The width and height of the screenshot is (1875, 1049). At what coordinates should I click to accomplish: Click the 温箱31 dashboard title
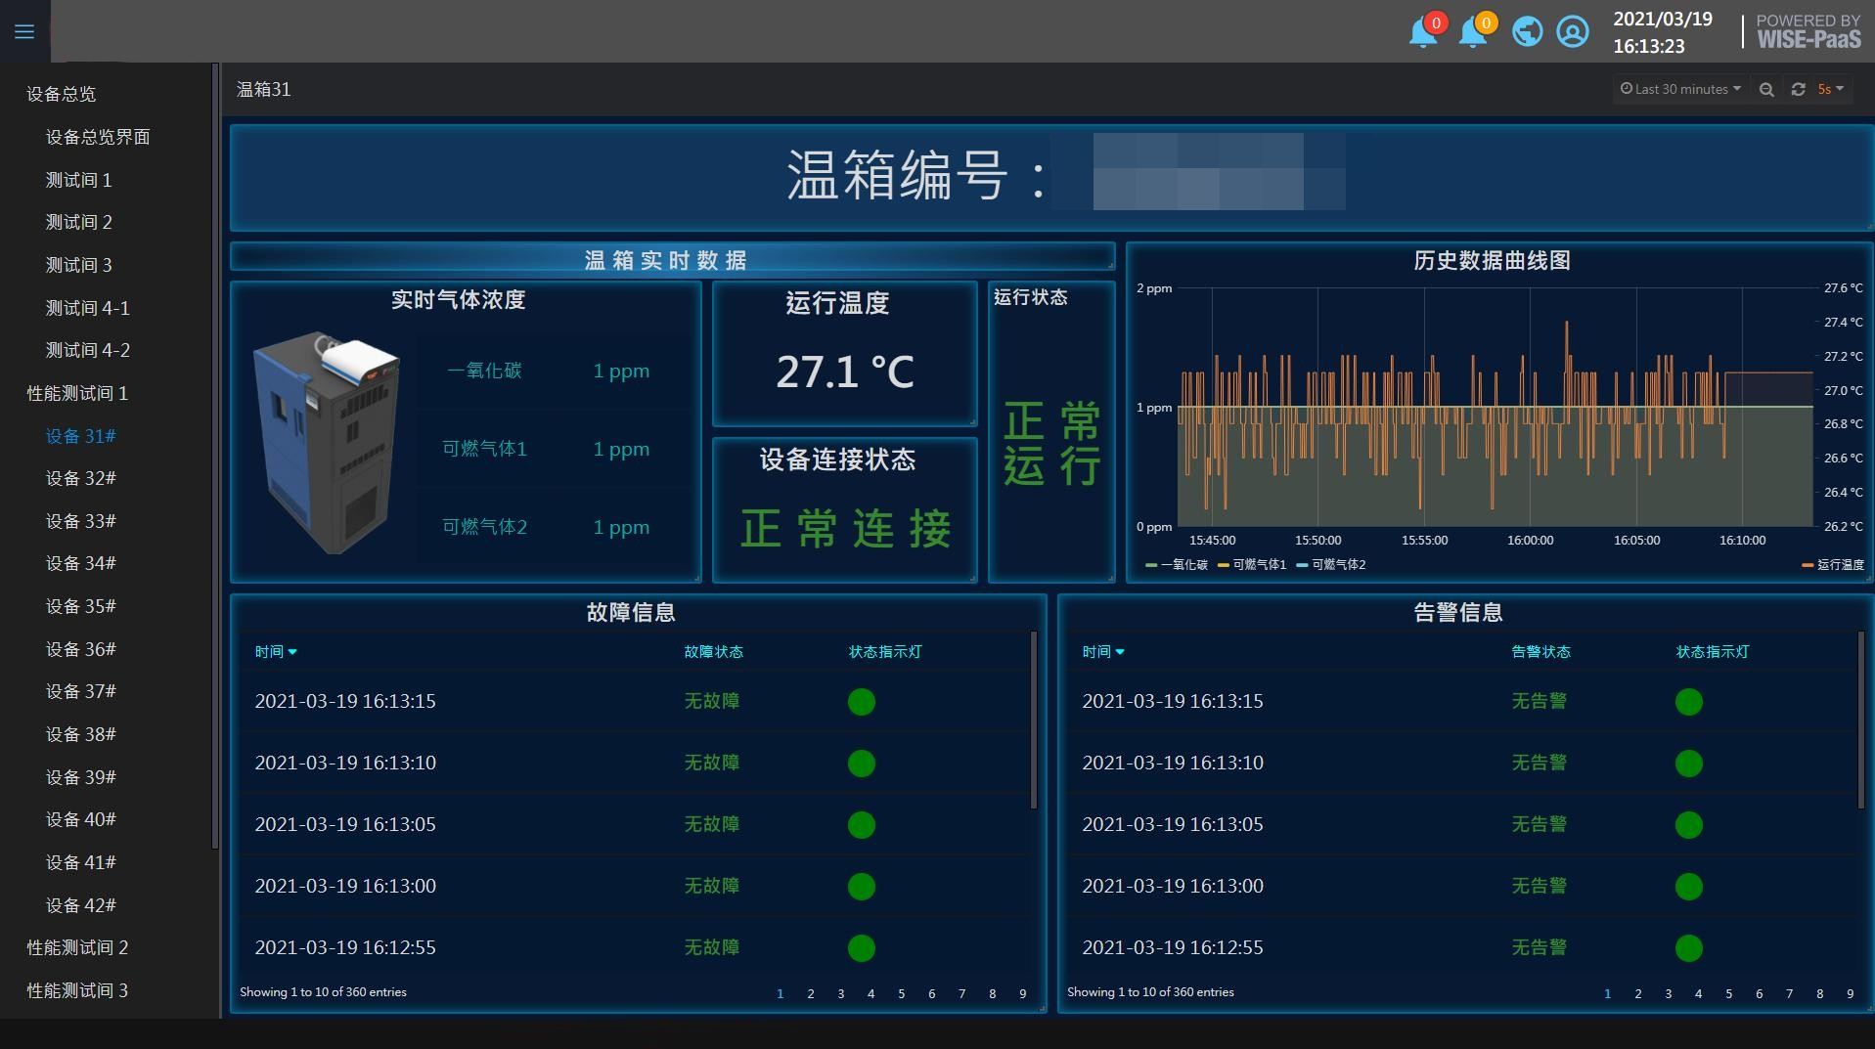click(x=264, y=89)
